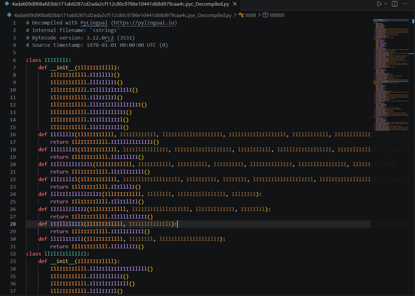Click the def keyword on line 30
This screenshot has height=296, width=415.
tap(43, 239)
